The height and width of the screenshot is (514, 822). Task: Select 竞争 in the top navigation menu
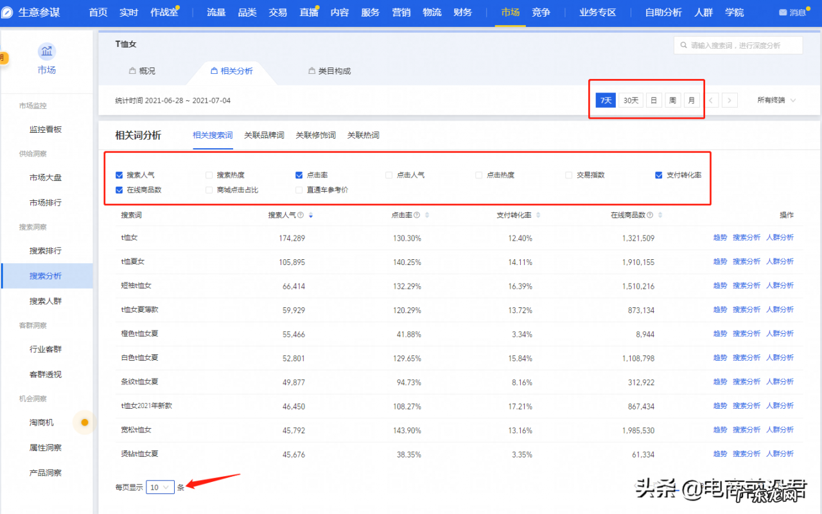click(540, 12)
